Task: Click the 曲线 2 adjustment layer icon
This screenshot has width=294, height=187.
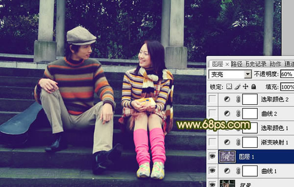Action: [x=227, y=114]
